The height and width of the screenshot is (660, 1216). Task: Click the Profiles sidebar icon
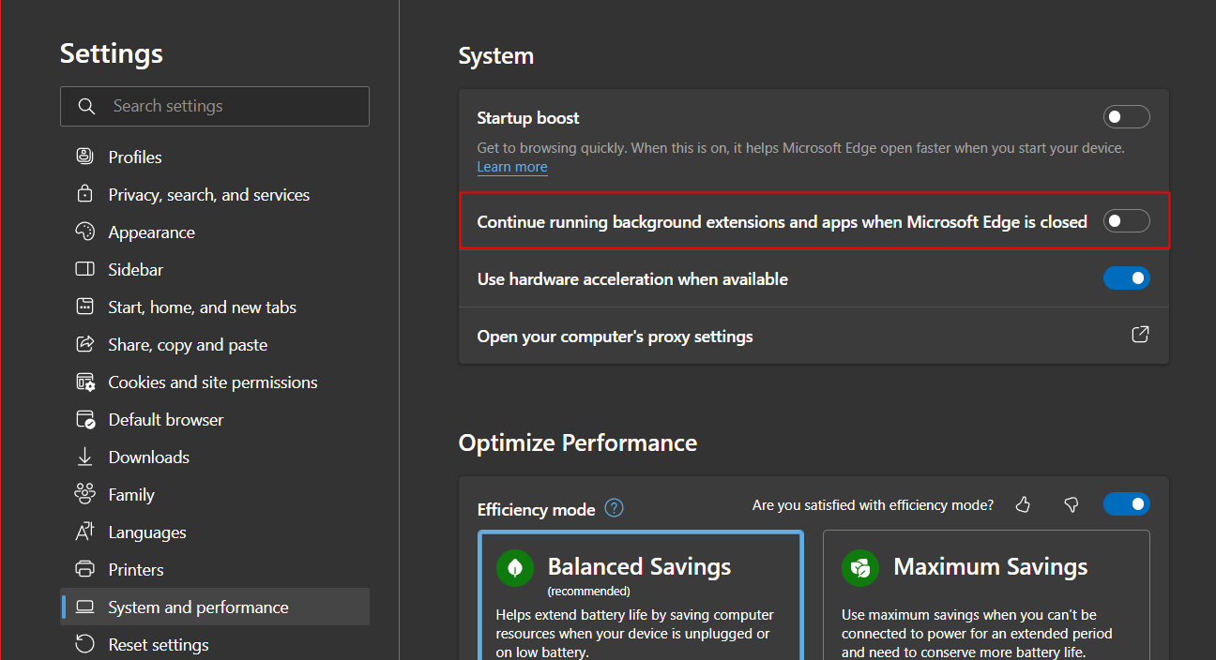pyautogui.click(x=85, y=157)
